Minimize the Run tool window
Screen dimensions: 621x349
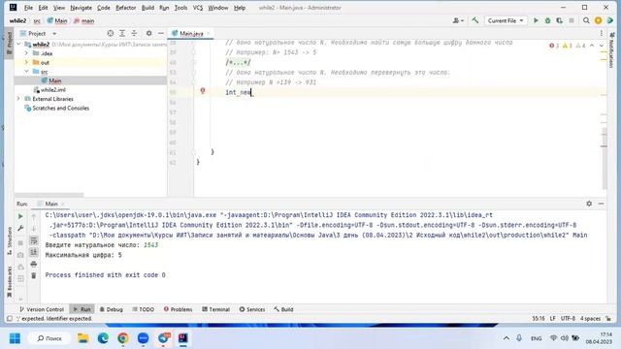point(601,204)
